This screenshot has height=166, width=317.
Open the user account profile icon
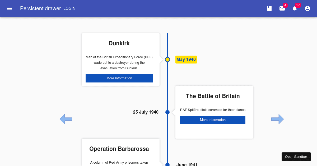[x=307, y=8]
